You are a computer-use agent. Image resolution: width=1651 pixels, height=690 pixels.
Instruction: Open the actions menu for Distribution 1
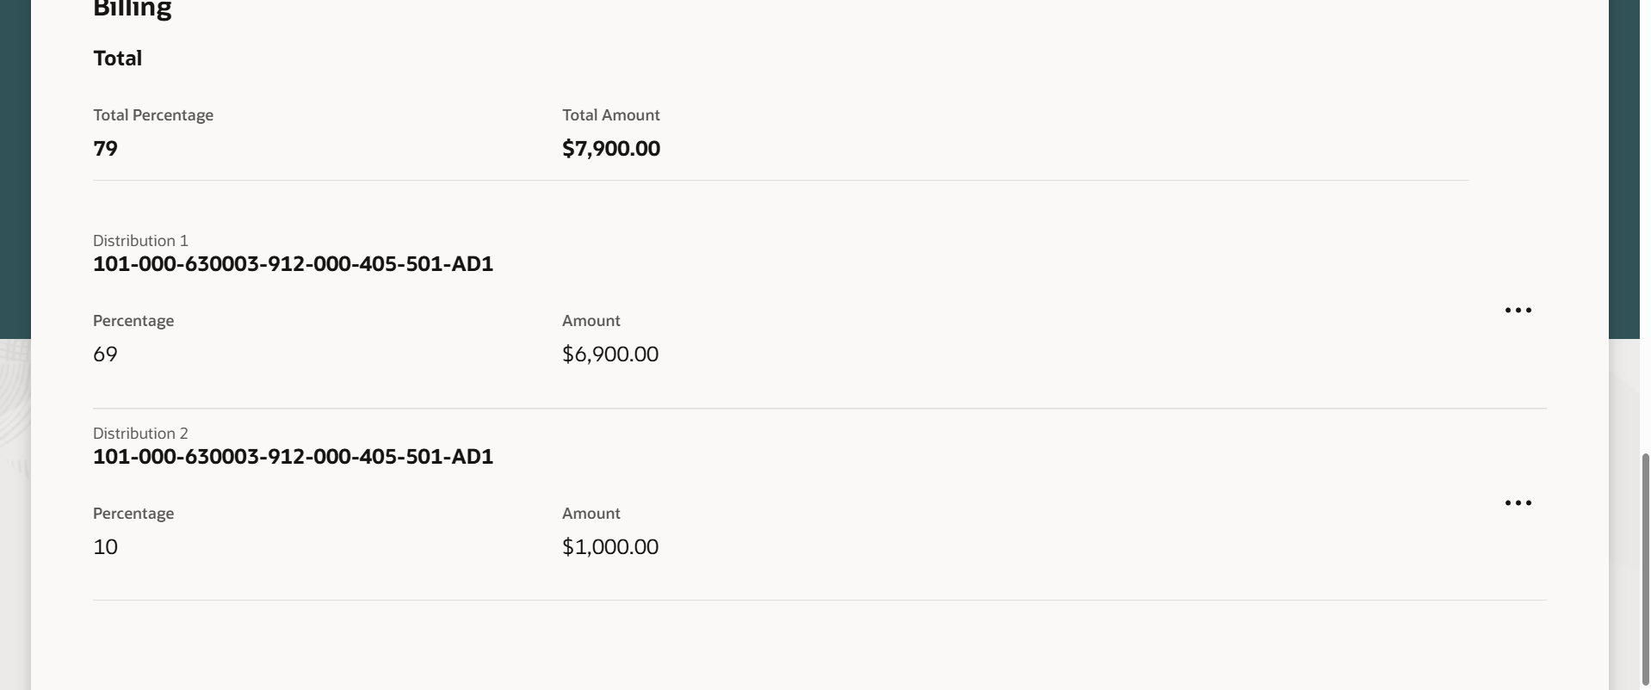[x=1518, y=311]
